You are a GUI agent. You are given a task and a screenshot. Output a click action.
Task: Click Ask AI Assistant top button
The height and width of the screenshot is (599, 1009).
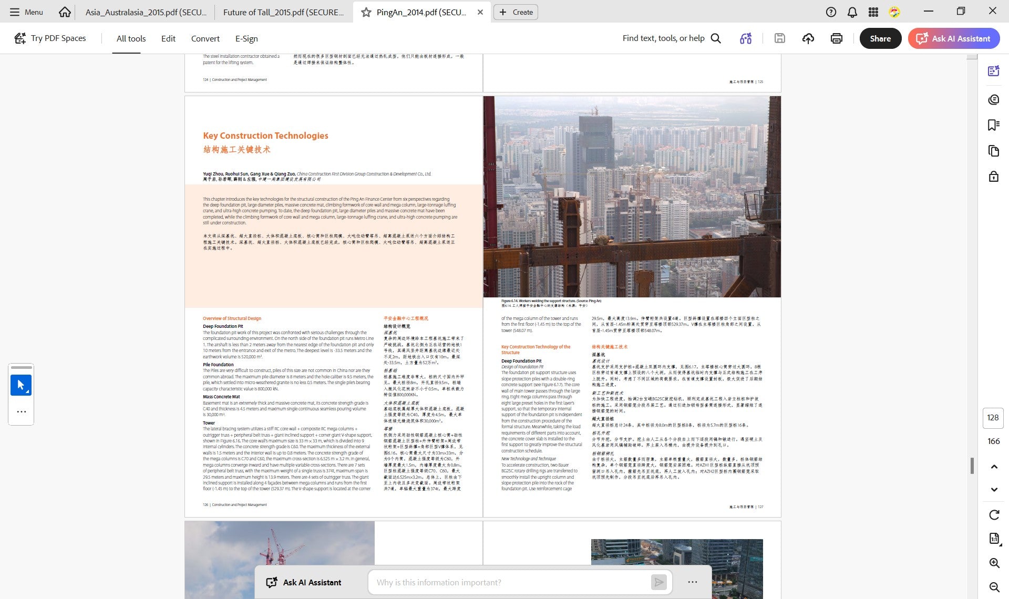tap(953, 38)
